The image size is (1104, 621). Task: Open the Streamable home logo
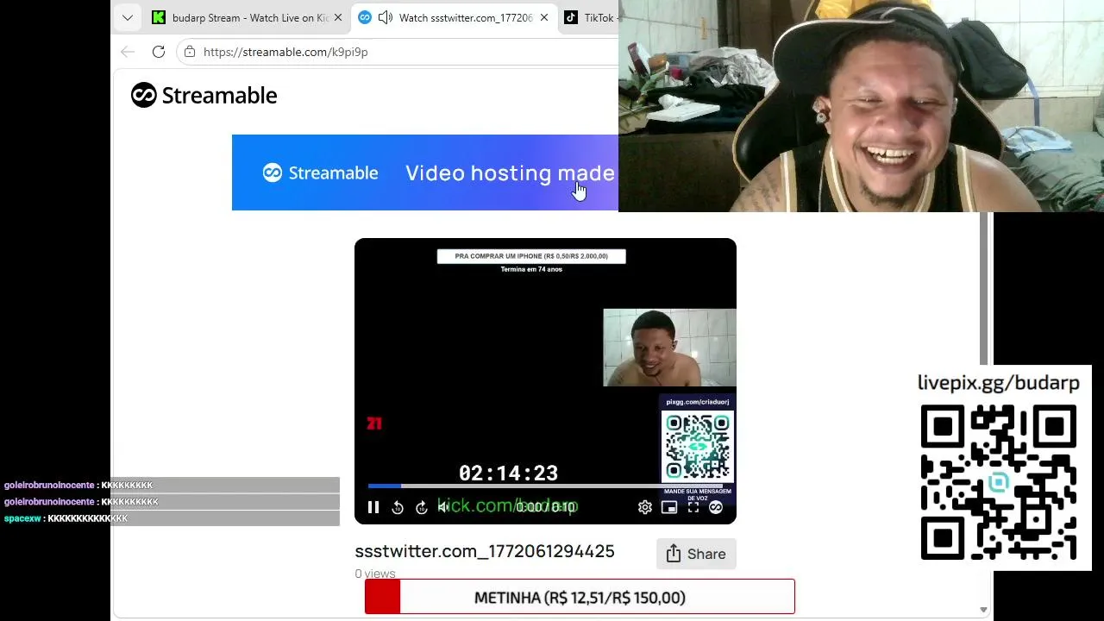point(204,95)
